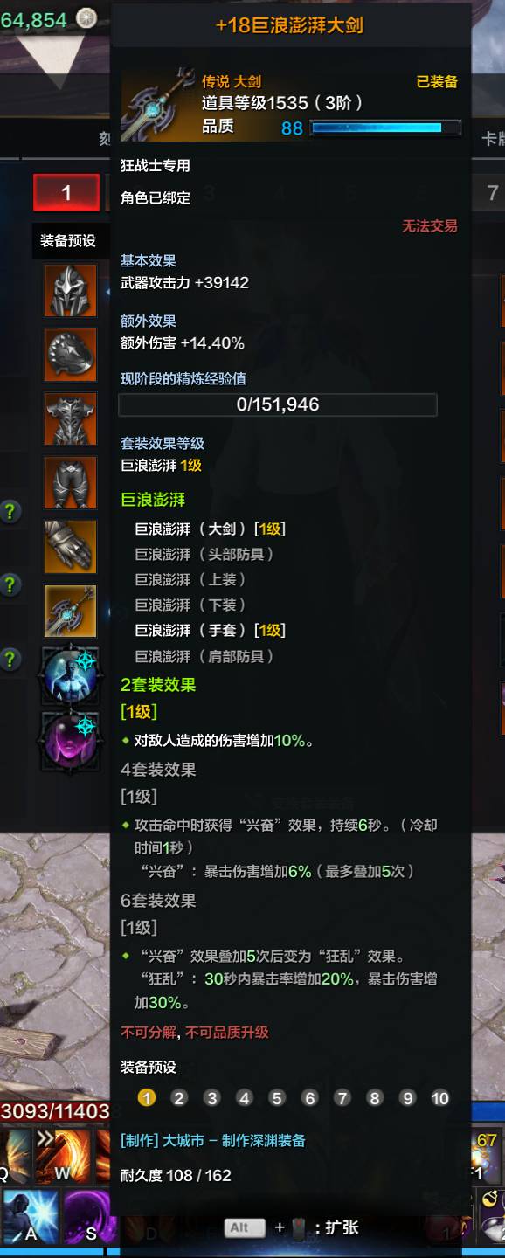505x1258 pixels.
Task: Click the blue figure engraving gem icon
Action: tap(71, 676)
